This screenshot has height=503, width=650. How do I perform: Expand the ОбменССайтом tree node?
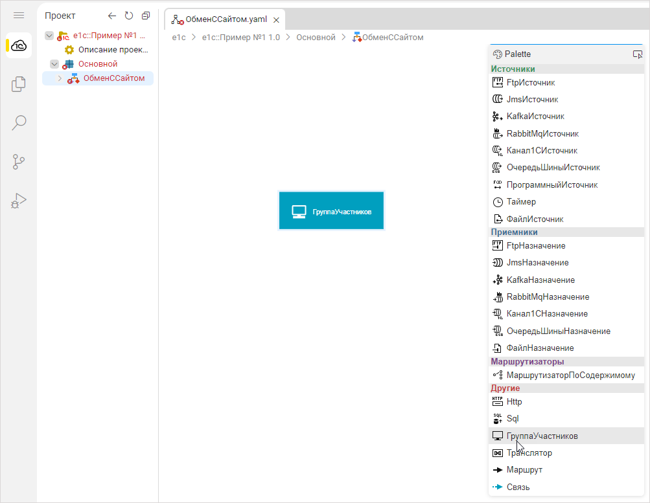60,78
